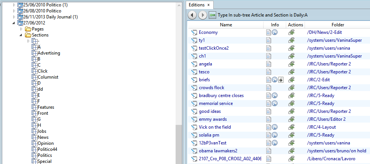The width and height of the screenshot is (370, 164).
Task: Click the Pages folder icon
Action: pos(28,29)
